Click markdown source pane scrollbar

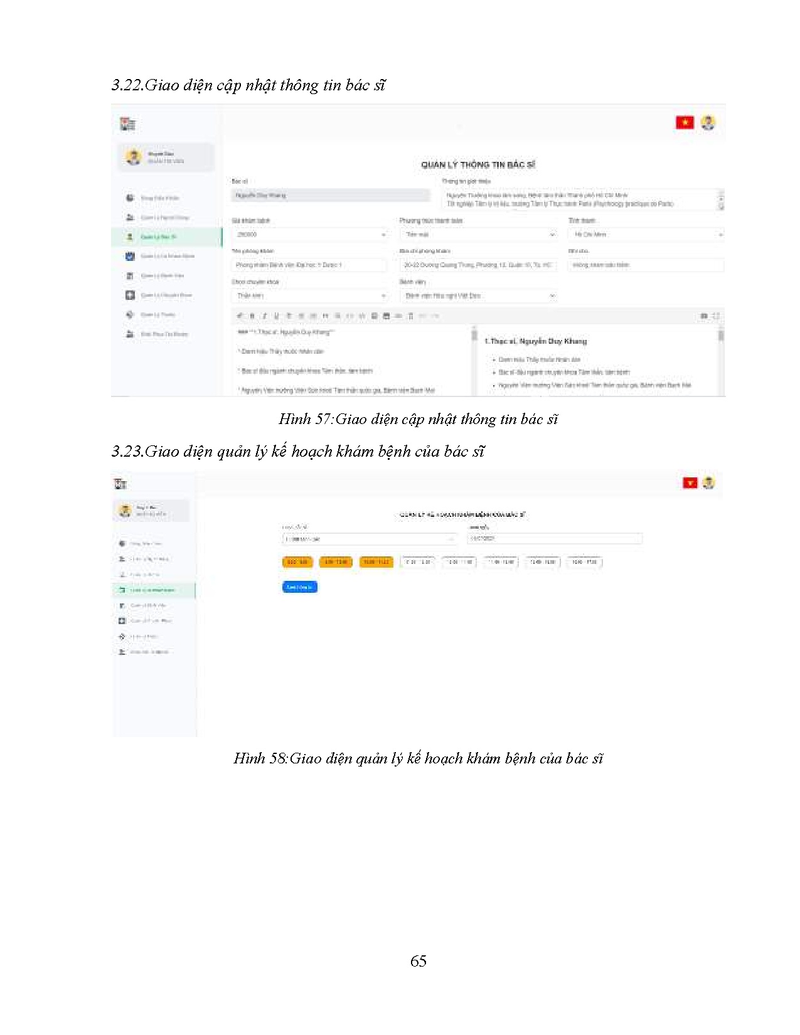(x=474, y=360)
